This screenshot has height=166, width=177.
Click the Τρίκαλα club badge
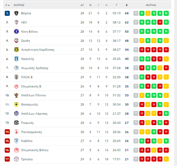(16, 159)
